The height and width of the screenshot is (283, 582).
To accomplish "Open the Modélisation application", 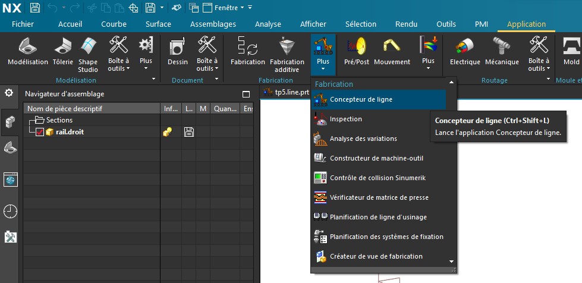I will coord(28,52).
